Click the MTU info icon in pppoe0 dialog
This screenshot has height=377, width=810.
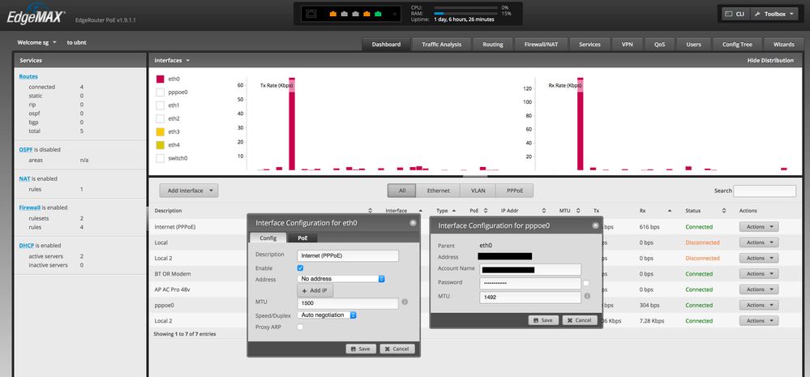pos(587,297)
